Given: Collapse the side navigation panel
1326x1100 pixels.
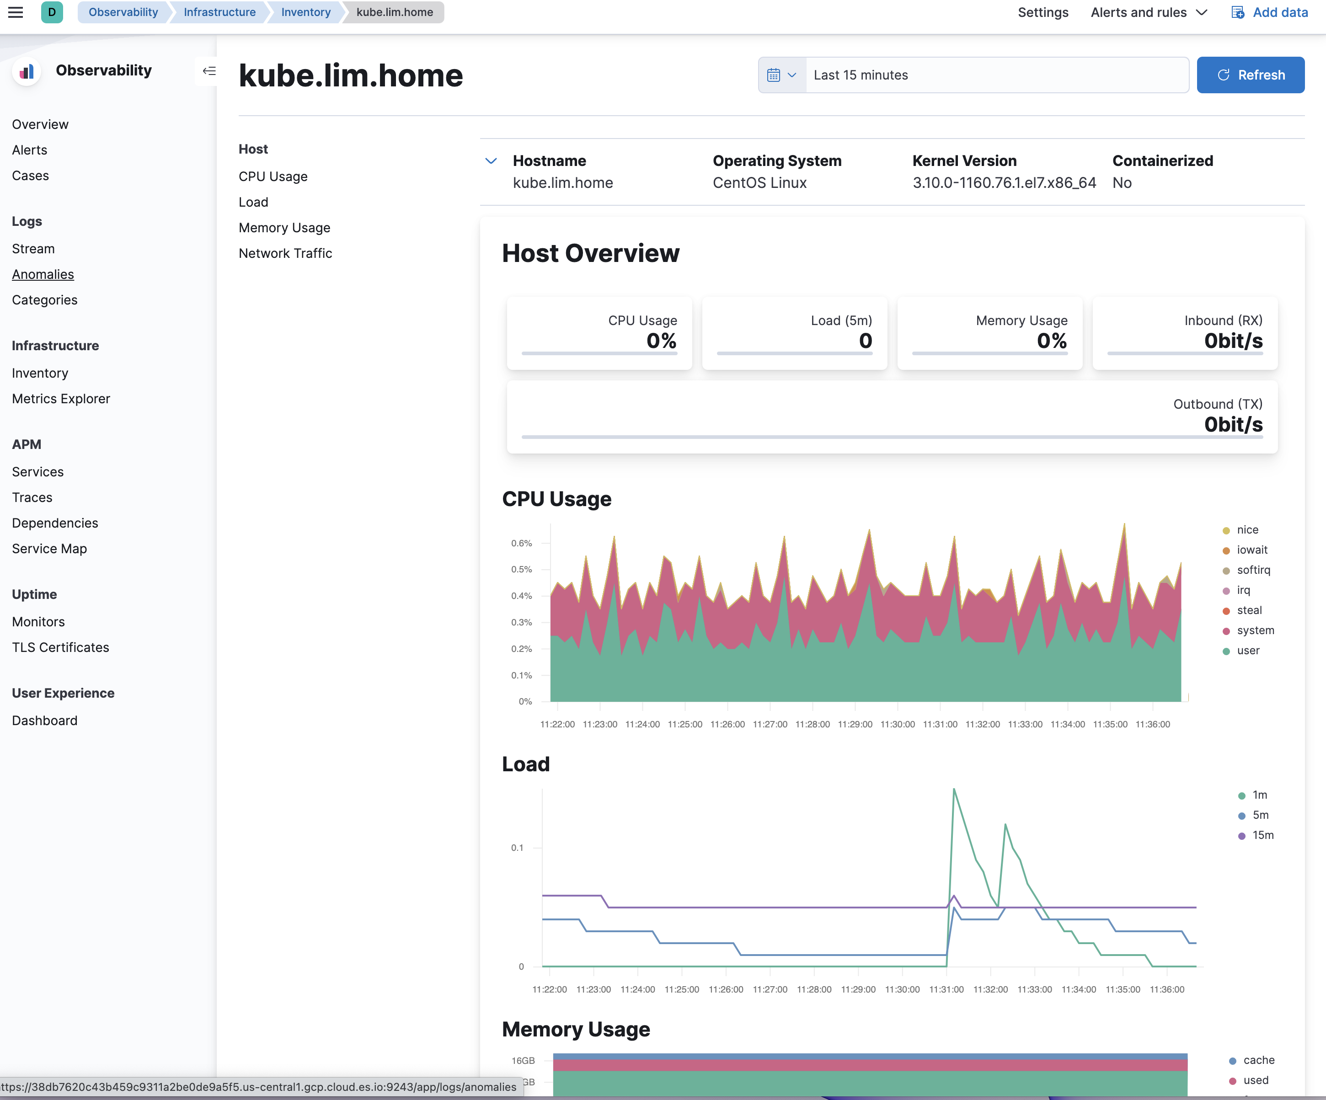Looking at the screenshot, I should pyautogui.click(x=209, y=71).
